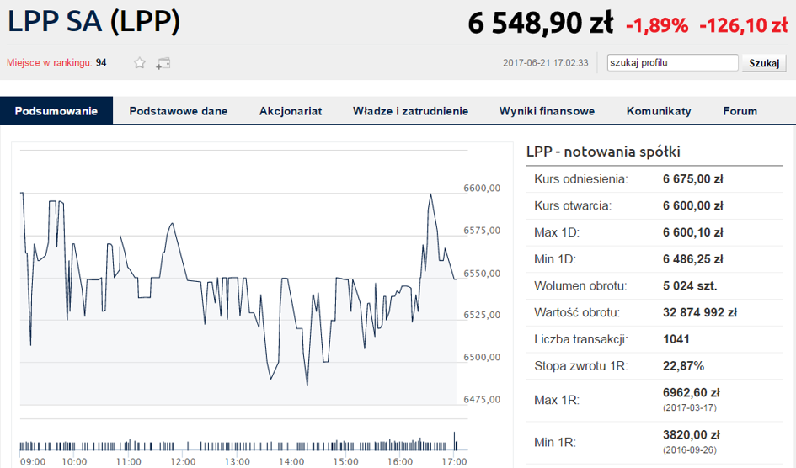Click the Max 1D value 6 600,10 zł
This screenshot has height=468, width=796.
[693, 232]
